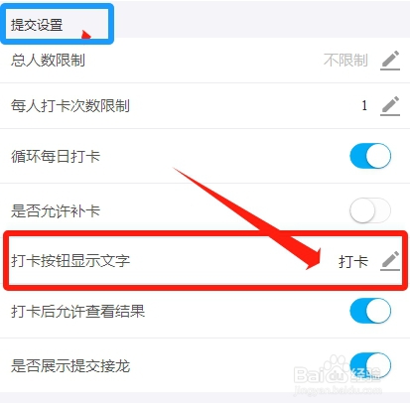Image resolution: width=410 pixels, height=408 pixels.
Task: Toggle the 是否展示提交接龙 switch
Action: point(370,365)
